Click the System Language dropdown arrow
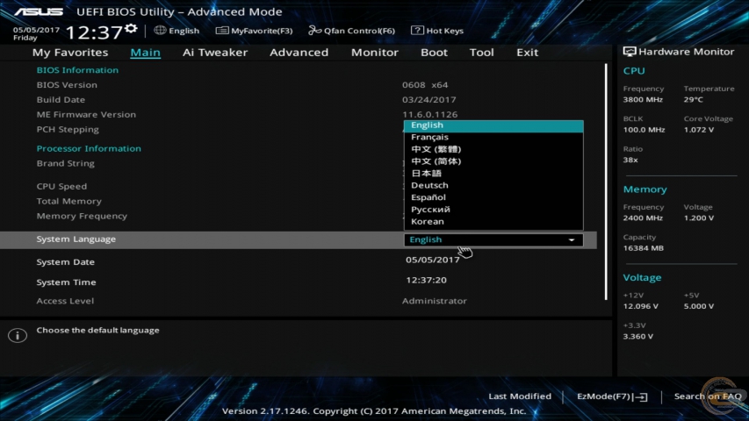 click(572, 240)
